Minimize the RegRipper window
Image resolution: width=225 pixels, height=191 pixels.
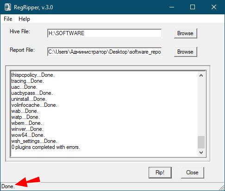tap(172, 7)
